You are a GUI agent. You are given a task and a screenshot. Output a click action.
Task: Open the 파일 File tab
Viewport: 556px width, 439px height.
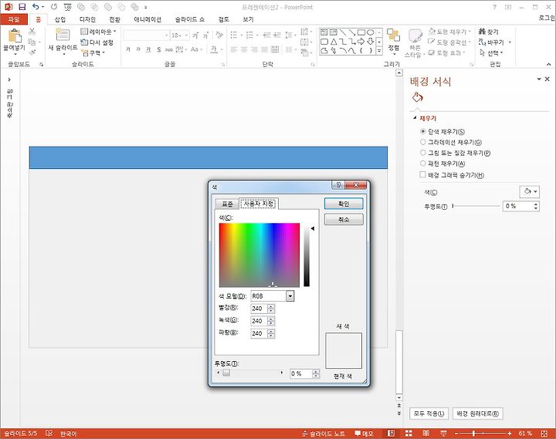pos(14,19)
